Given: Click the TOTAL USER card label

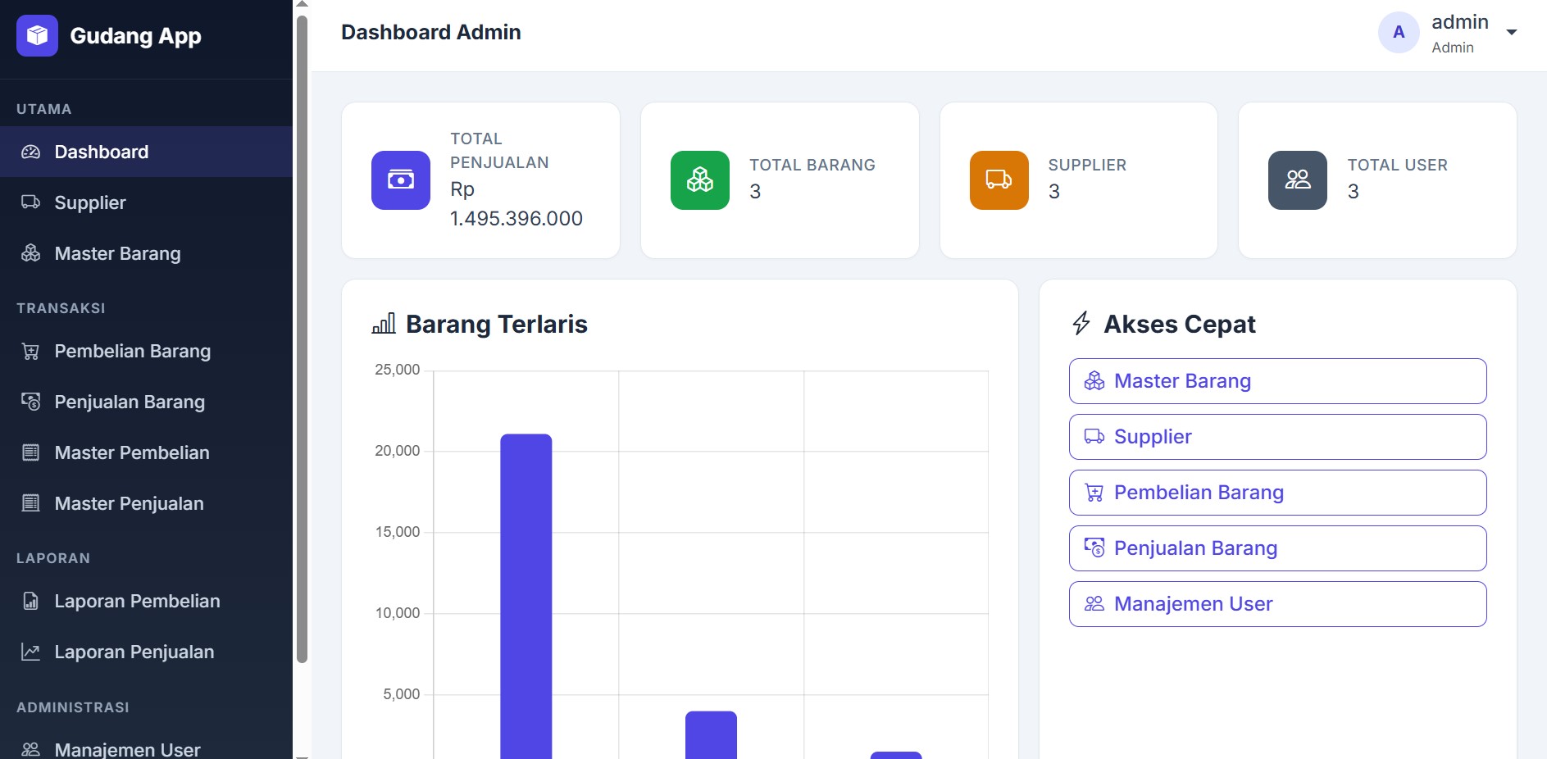Looking at the screenshot, I should pos(1398,165).
